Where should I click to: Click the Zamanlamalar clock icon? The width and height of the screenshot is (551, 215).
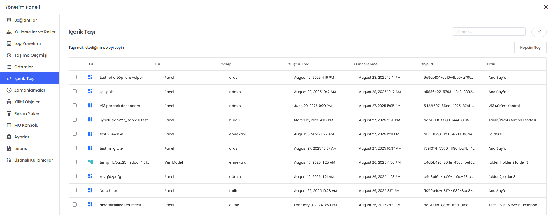point(9,90)
